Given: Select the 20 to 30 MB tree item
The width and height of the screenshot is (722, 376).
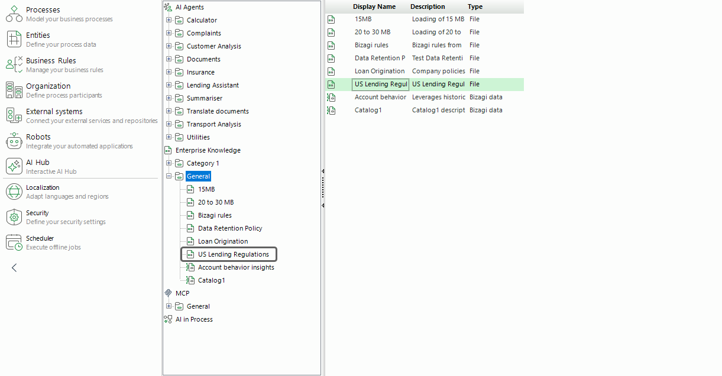Looking at the screenshot, I should (216, 202).
